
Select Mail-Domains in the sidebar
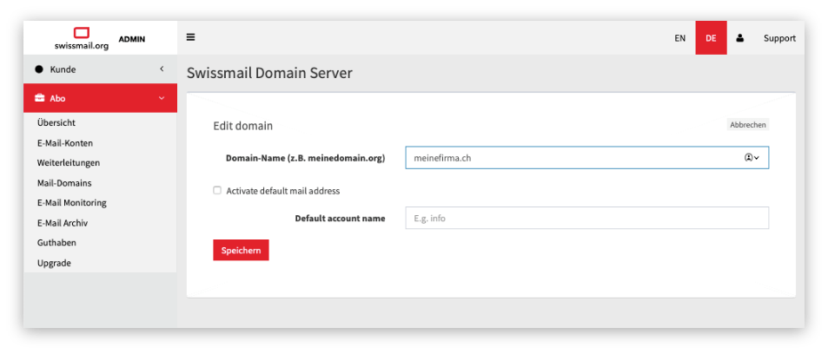coord(64,183)
